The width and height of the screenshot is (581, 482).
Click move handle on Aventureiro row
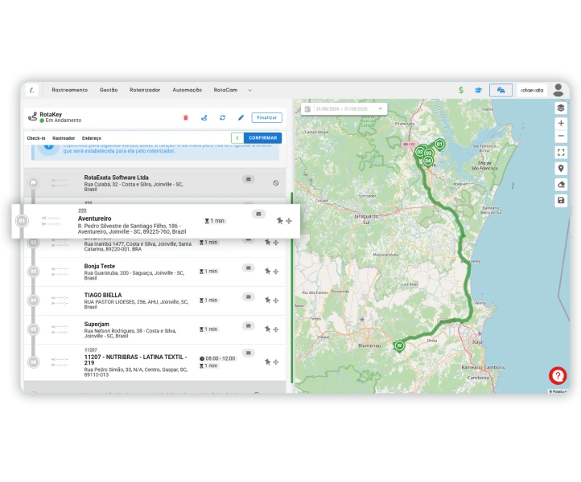289,221
